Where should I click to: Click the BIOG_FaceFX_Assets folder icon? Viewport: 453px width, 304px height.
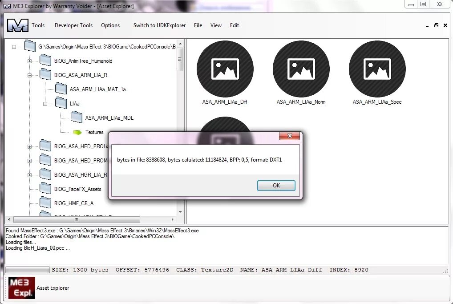tap(45, 188)
